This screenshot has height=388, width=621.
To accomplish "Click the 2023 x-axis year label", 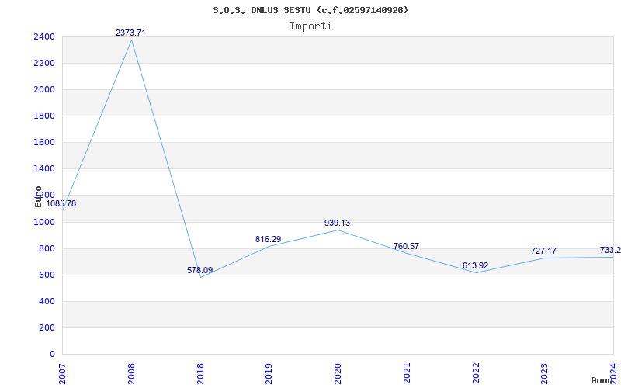I will coord(545,373).
